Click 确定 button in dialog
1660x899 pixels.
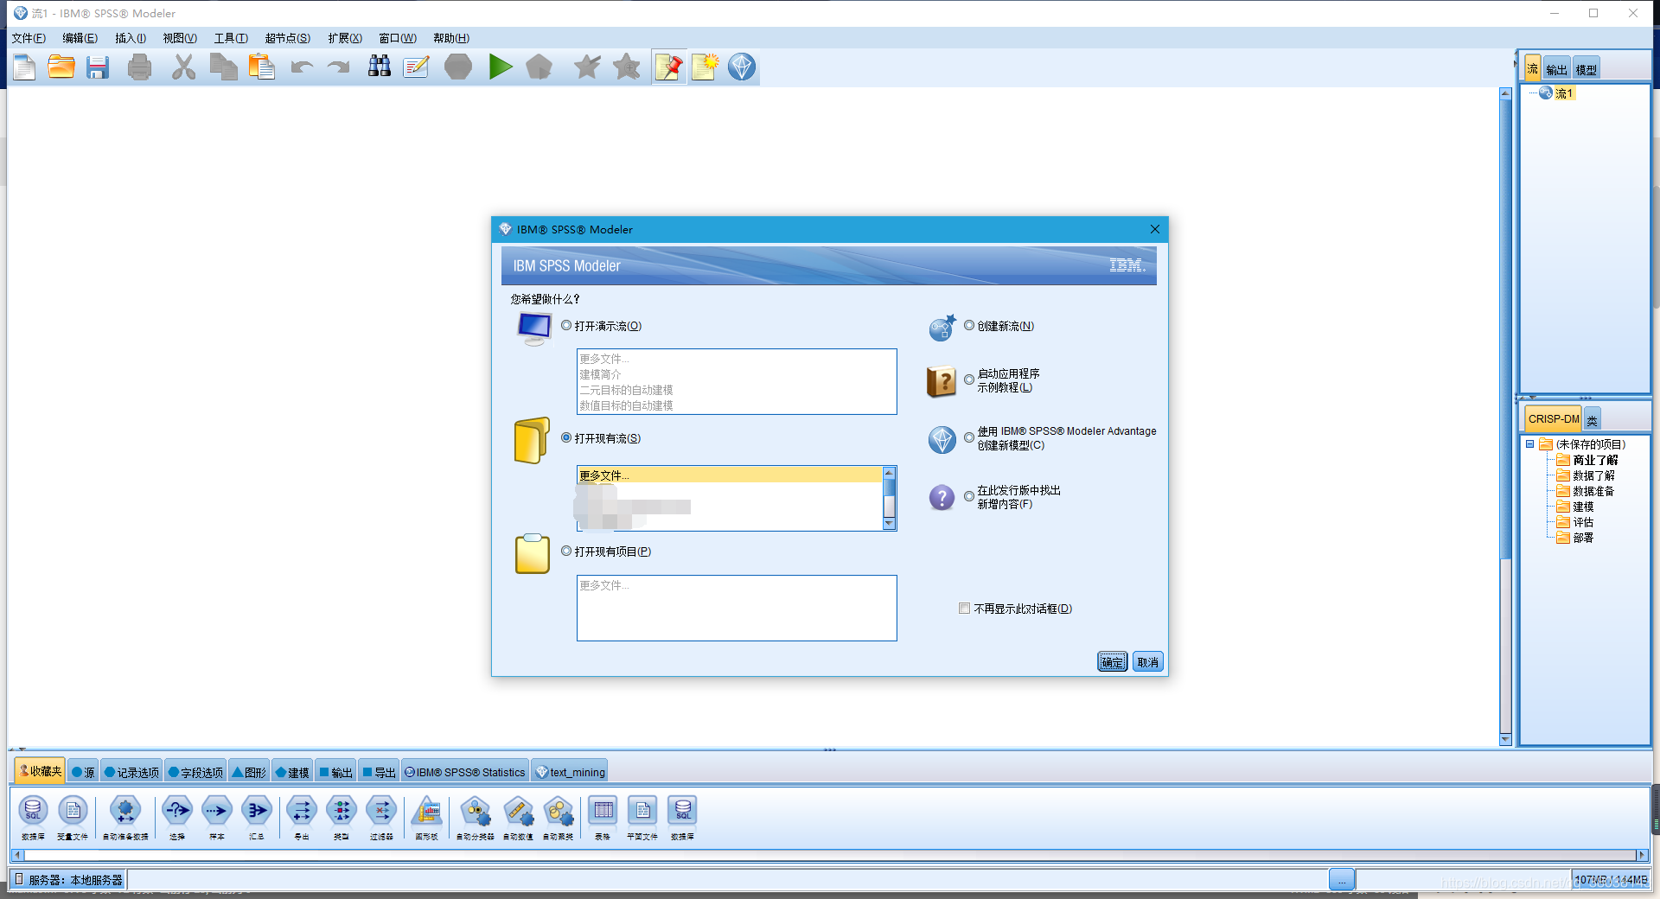[x=1113, y=662]
